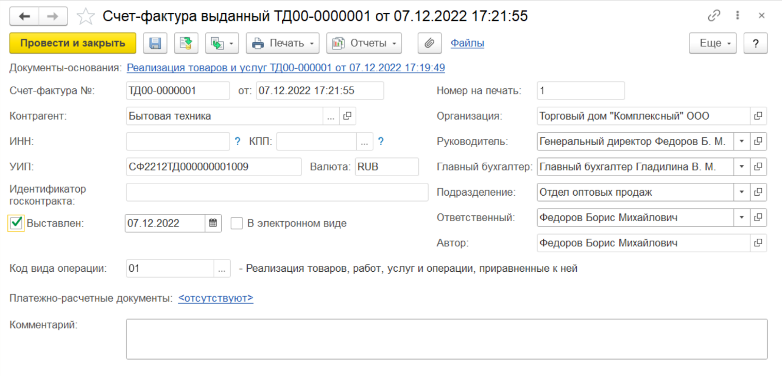Copy link to this document icon
Viewport: 782px width, 376px height.
[713, 16]
